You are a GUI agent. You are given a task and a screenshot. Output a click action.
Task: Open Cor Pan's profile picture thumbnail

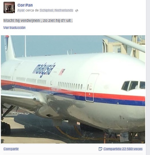tap(9, 7)
